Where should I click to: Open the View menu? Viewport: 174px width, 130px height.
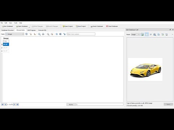click(11, 23)
